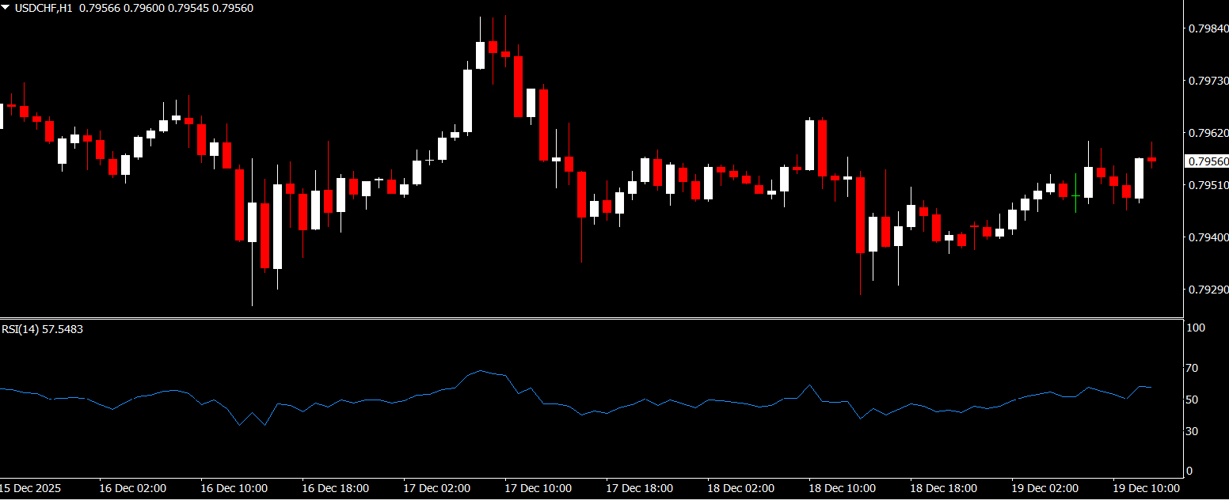Click RSI scale level 100 label
This screenshot has height=500, width=1229.
(1196, 328)
